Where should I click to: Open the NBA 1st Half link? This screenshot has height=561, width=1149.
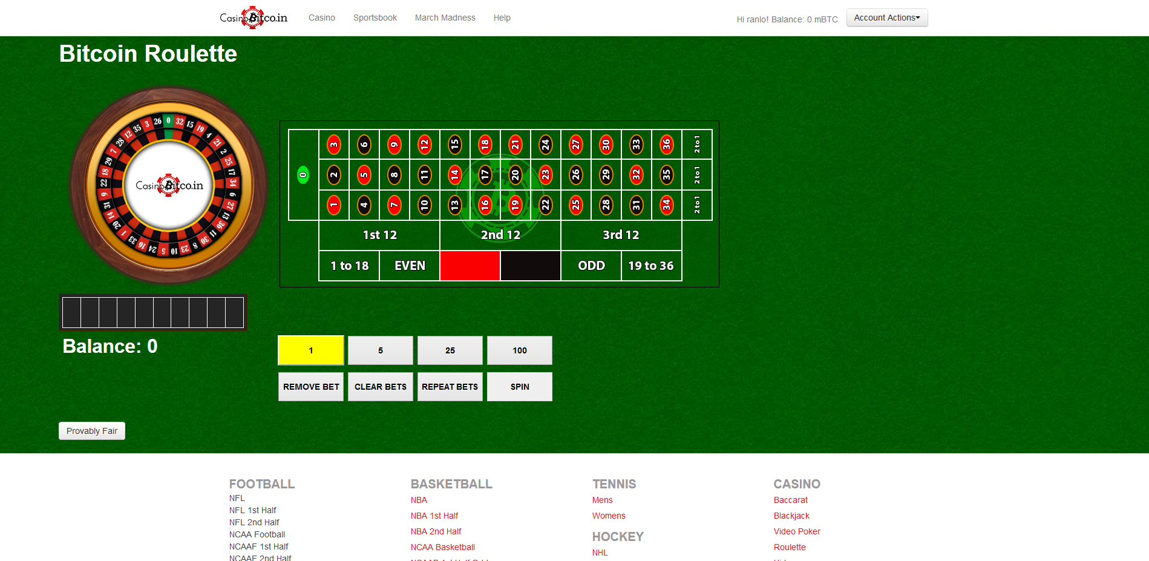point(434,516)
